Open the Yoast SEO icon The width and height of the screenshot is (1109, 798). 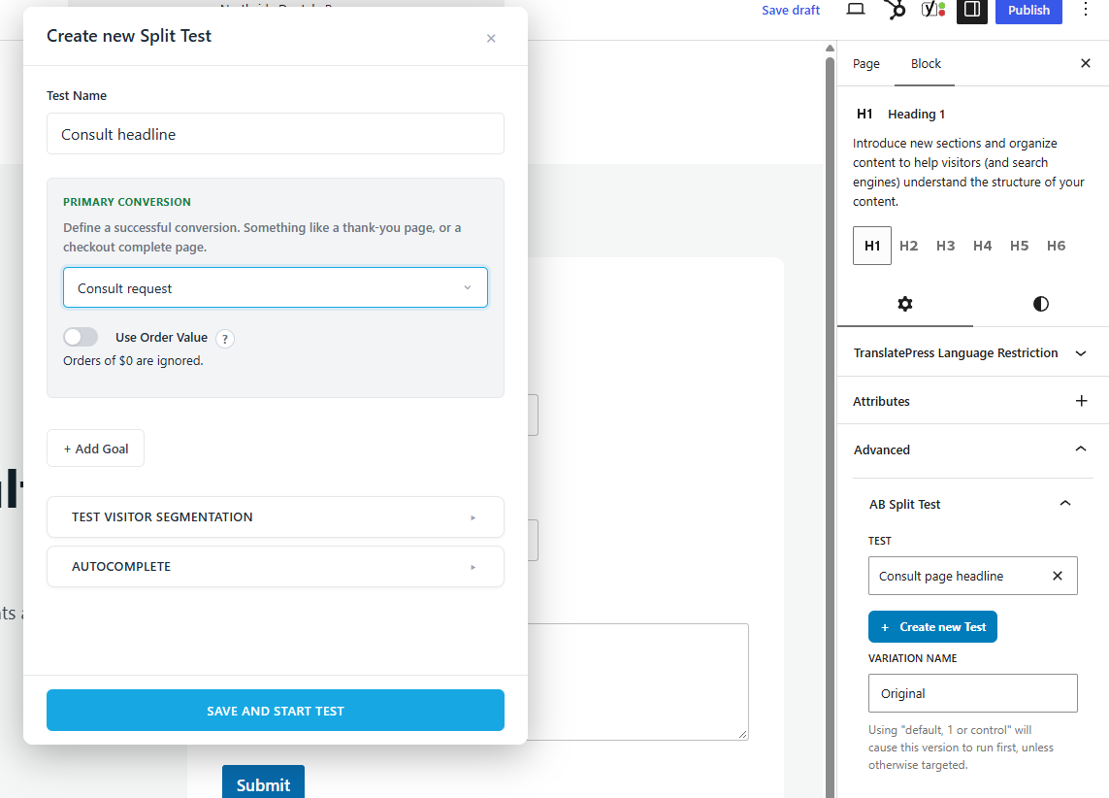(933, 9)
